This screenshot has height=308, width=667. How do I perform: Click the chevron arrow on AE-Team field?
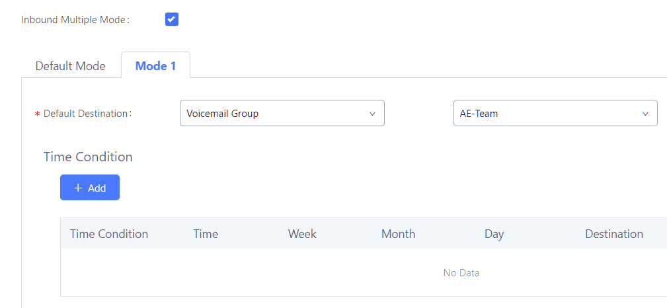point(645,114)
